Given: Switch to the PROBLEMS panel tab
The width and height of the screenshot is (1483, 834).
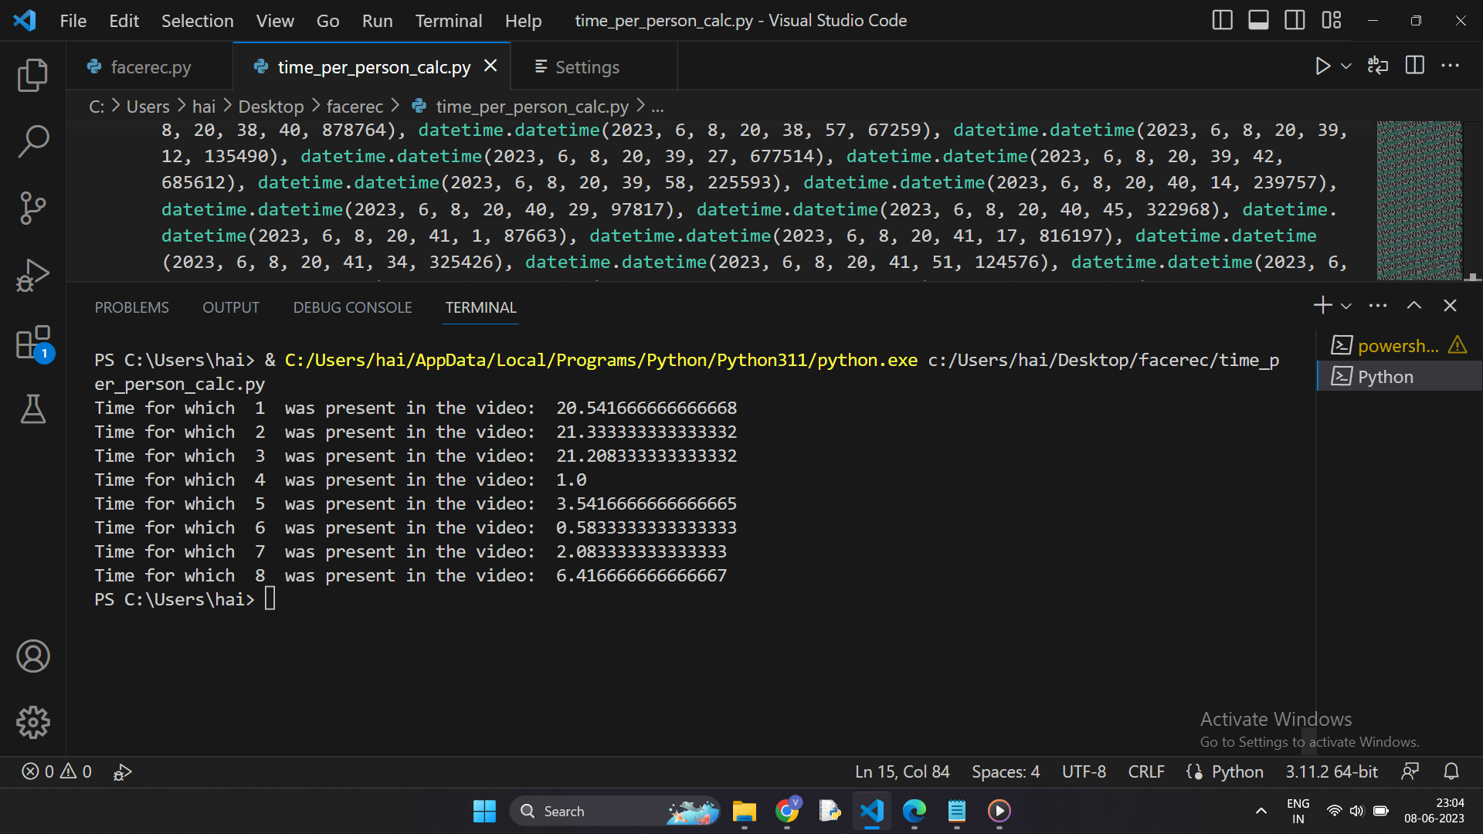Looking at the screenshot, I should pos(131,307).
